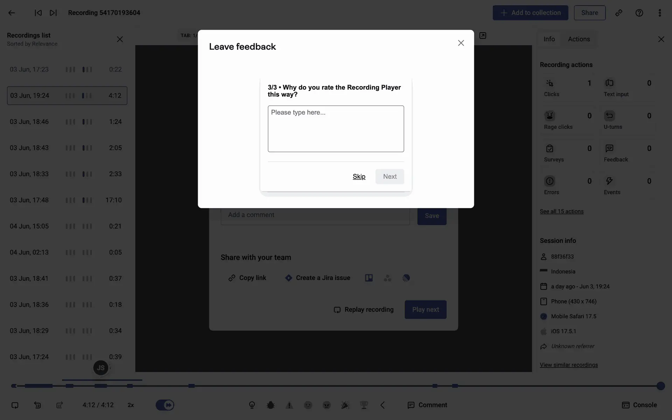Tag recording with the bug icon
672x420 pixels.
[270, 405]
